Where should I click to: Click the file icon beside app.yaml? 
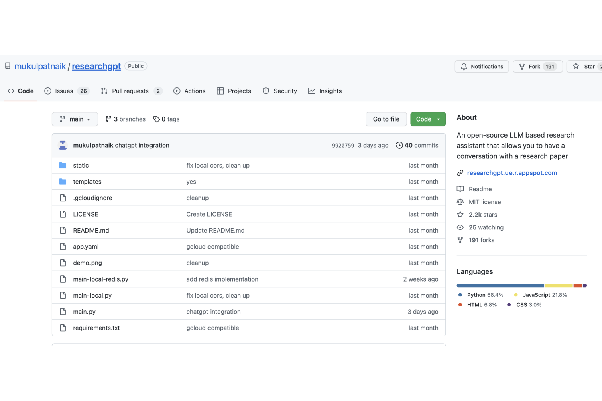[63, 247]
